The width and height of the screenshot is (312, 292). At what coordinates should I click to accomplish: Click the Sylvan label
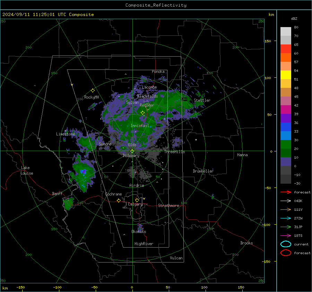click(x=132, y=102)
